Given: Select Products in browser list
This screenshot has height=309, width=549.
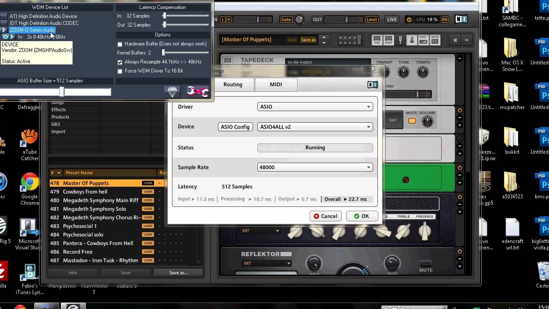Looking at the screenshot, I should (60, 117).
